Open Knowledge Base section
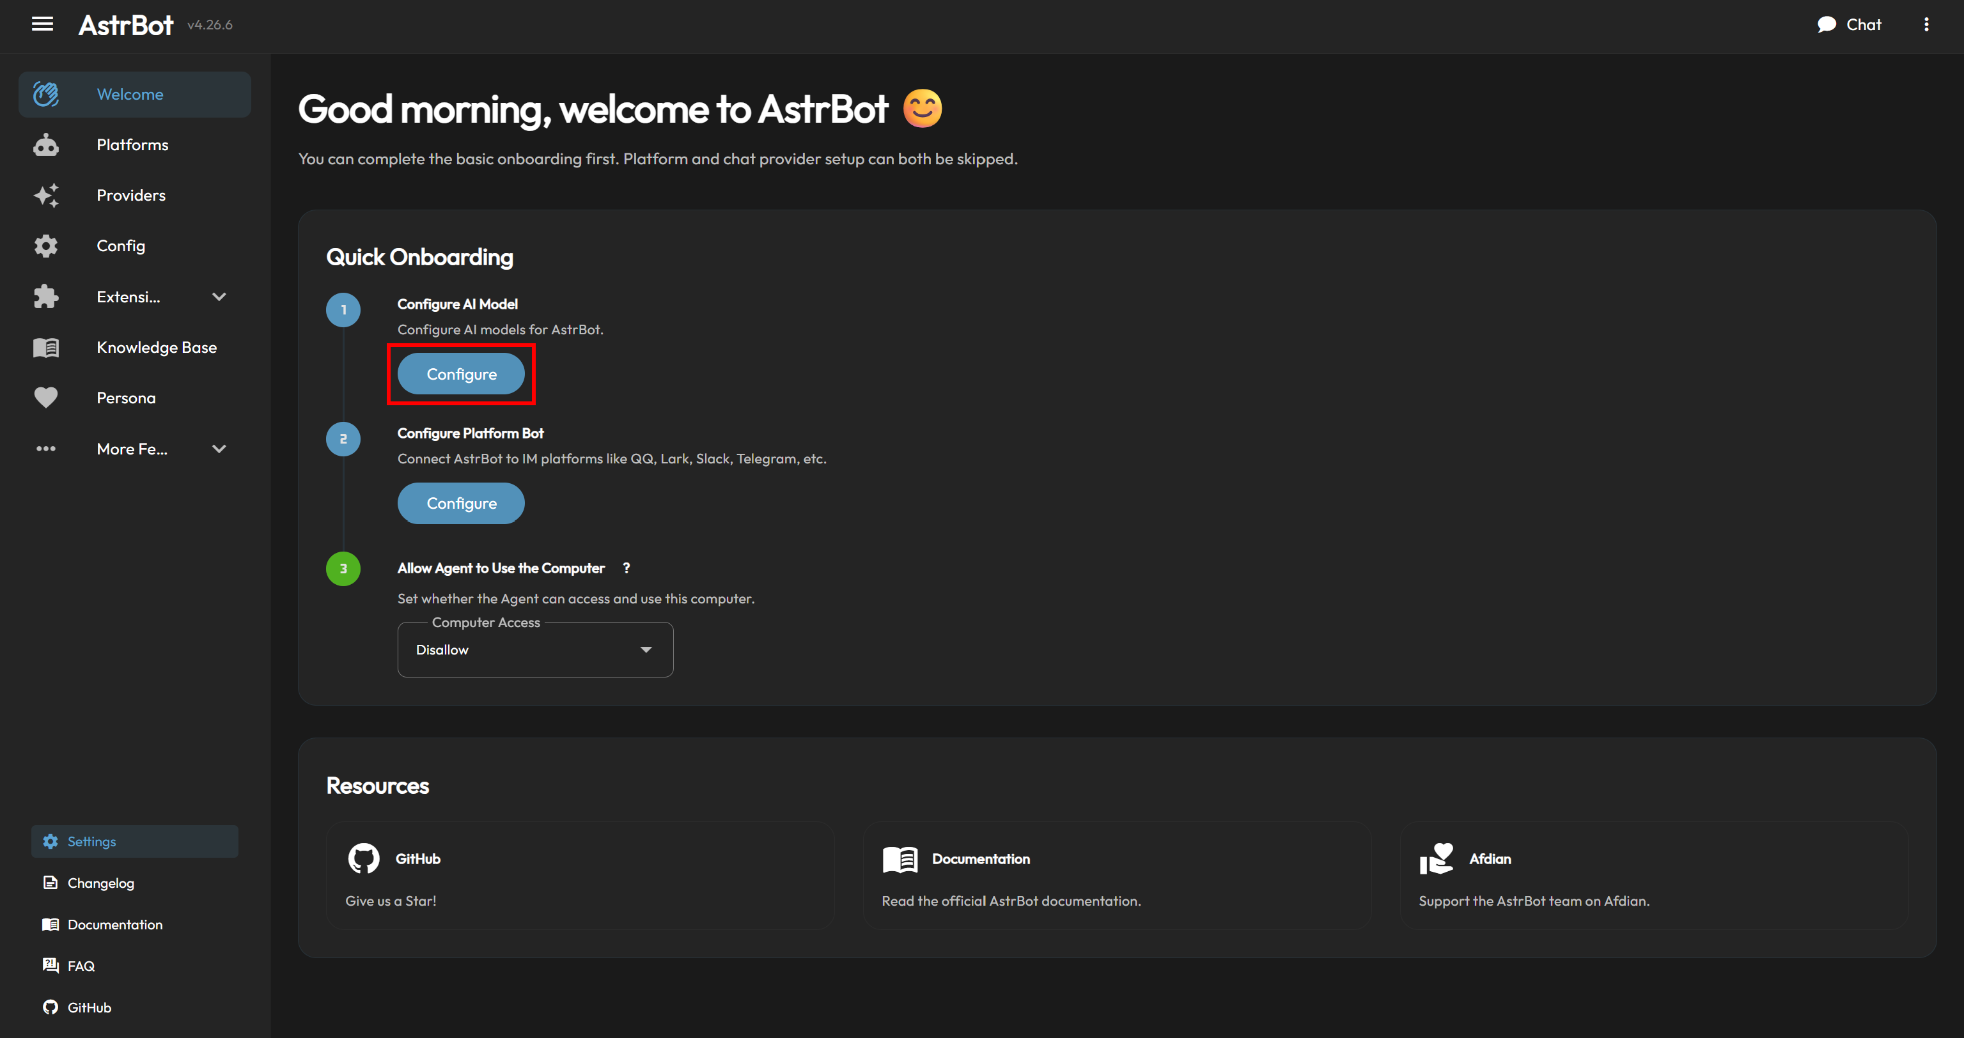Viewport: 1964px width, 1038px height. (135, 348)
